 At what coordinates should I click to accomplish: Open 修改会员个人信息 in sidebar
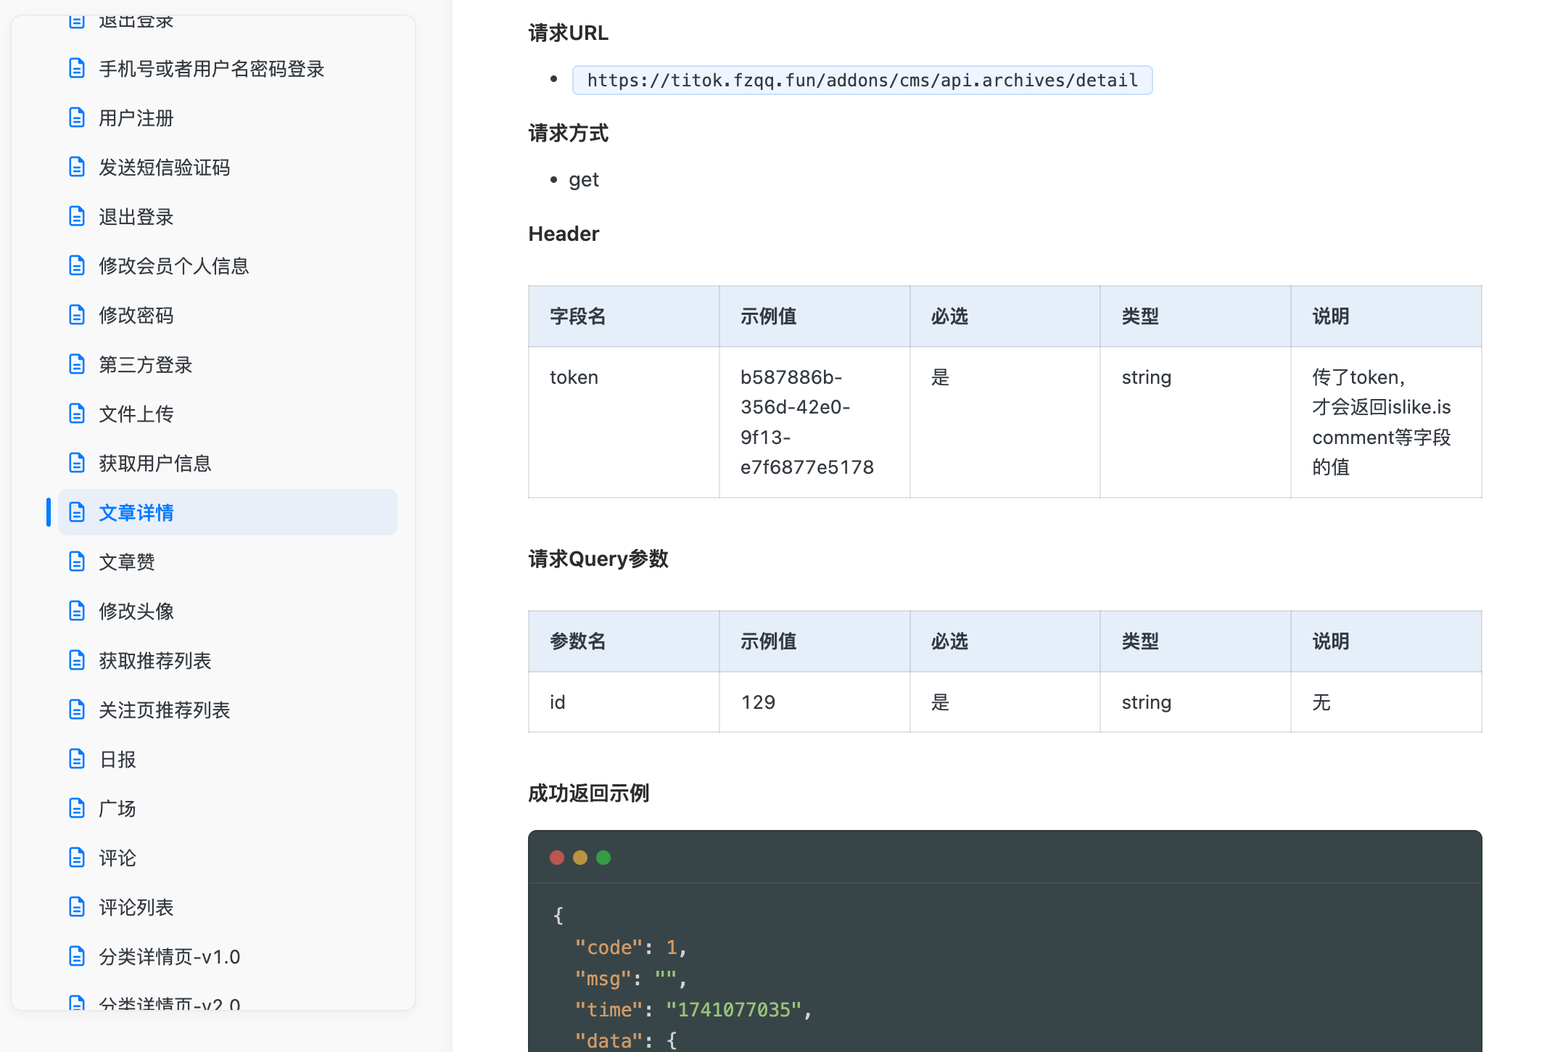(173, 266)
